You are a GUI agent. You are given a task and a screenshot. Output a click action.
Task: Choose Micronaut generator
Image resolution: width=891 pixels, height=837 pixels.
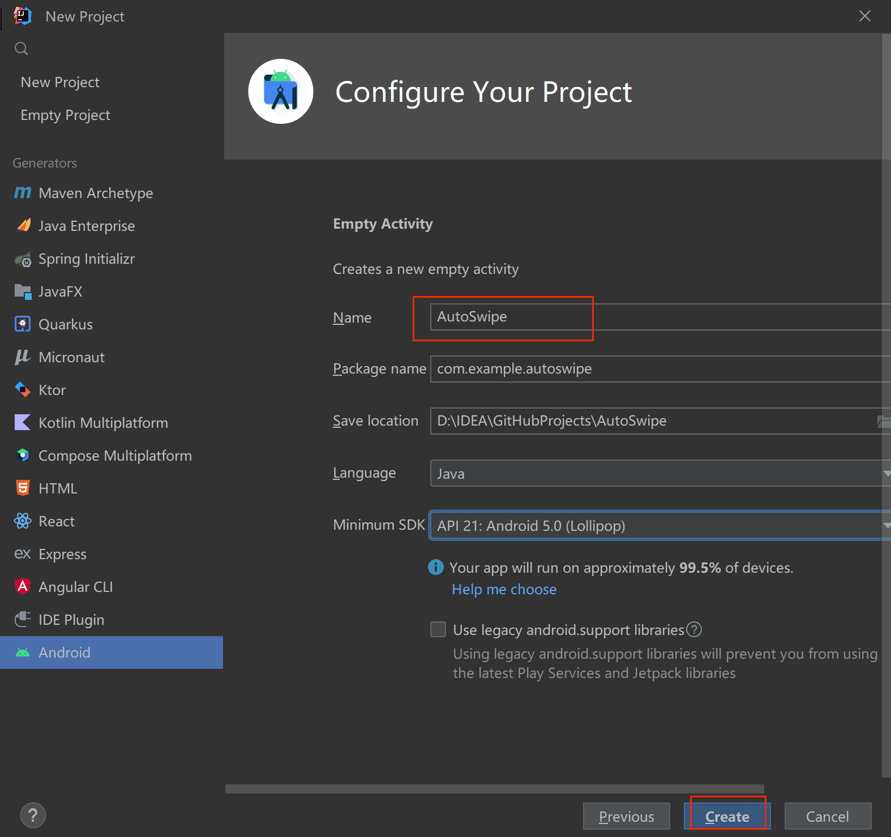[x=112, y=357]
